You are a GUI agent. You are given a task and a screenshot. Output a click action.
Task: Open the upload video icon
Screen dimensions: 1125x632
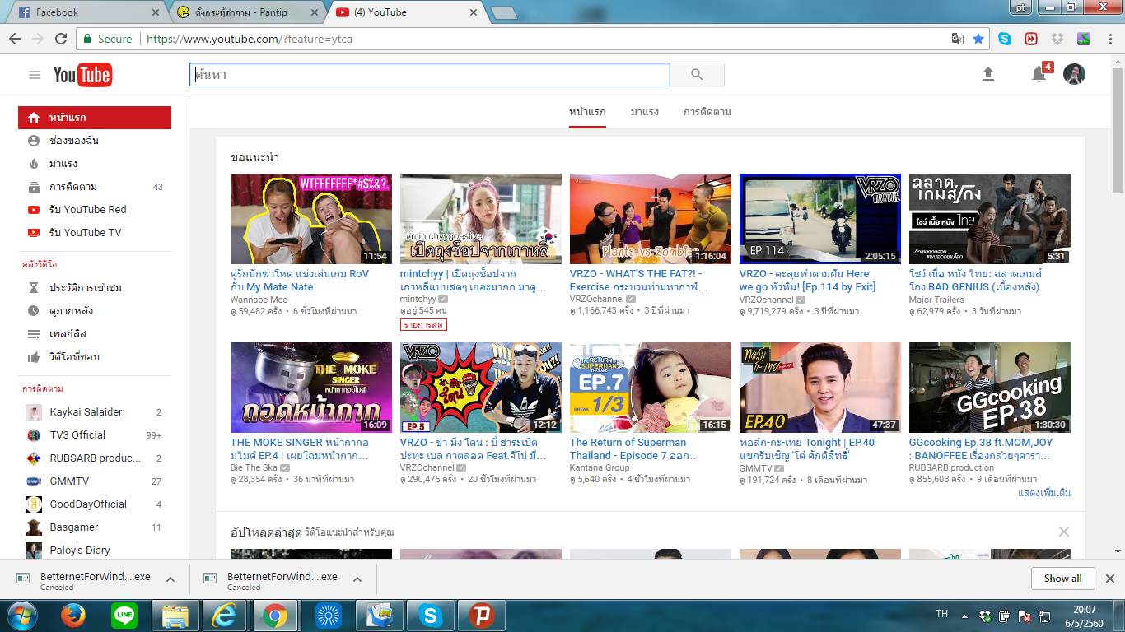tap(988, 74)
